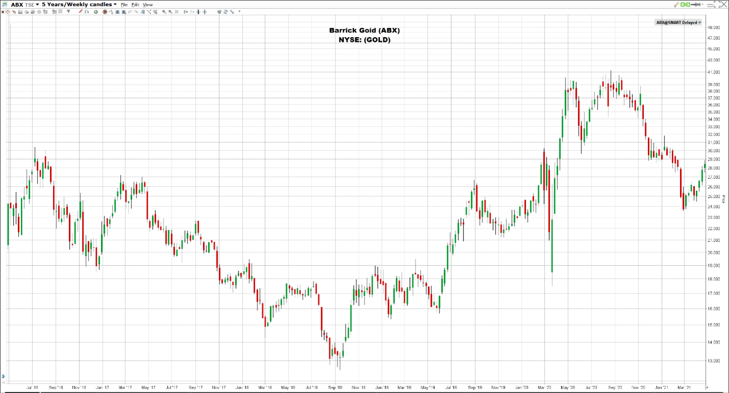Click the Sep '18 date axis label
The image size is (729, 393).
coord(336,388)
